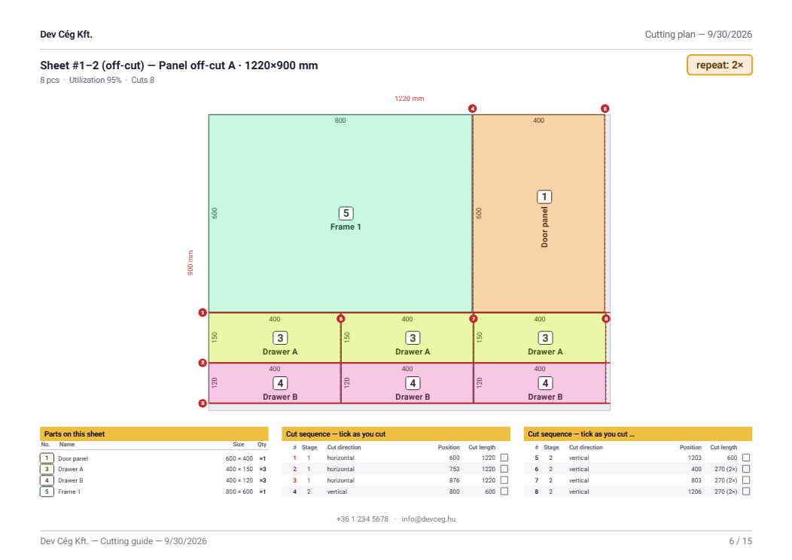792x560 pixels.
Task: Tick the checkbox for cut 4 vertical at 800
Action: point(504,492)
